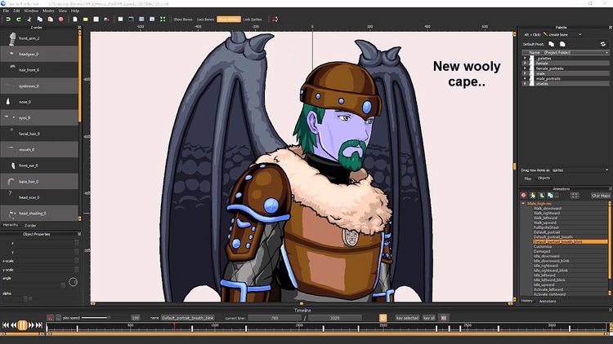Toggle the highlighted orange Show Sprites button
This screenshot has height=344, width=613.
point(229,19)
